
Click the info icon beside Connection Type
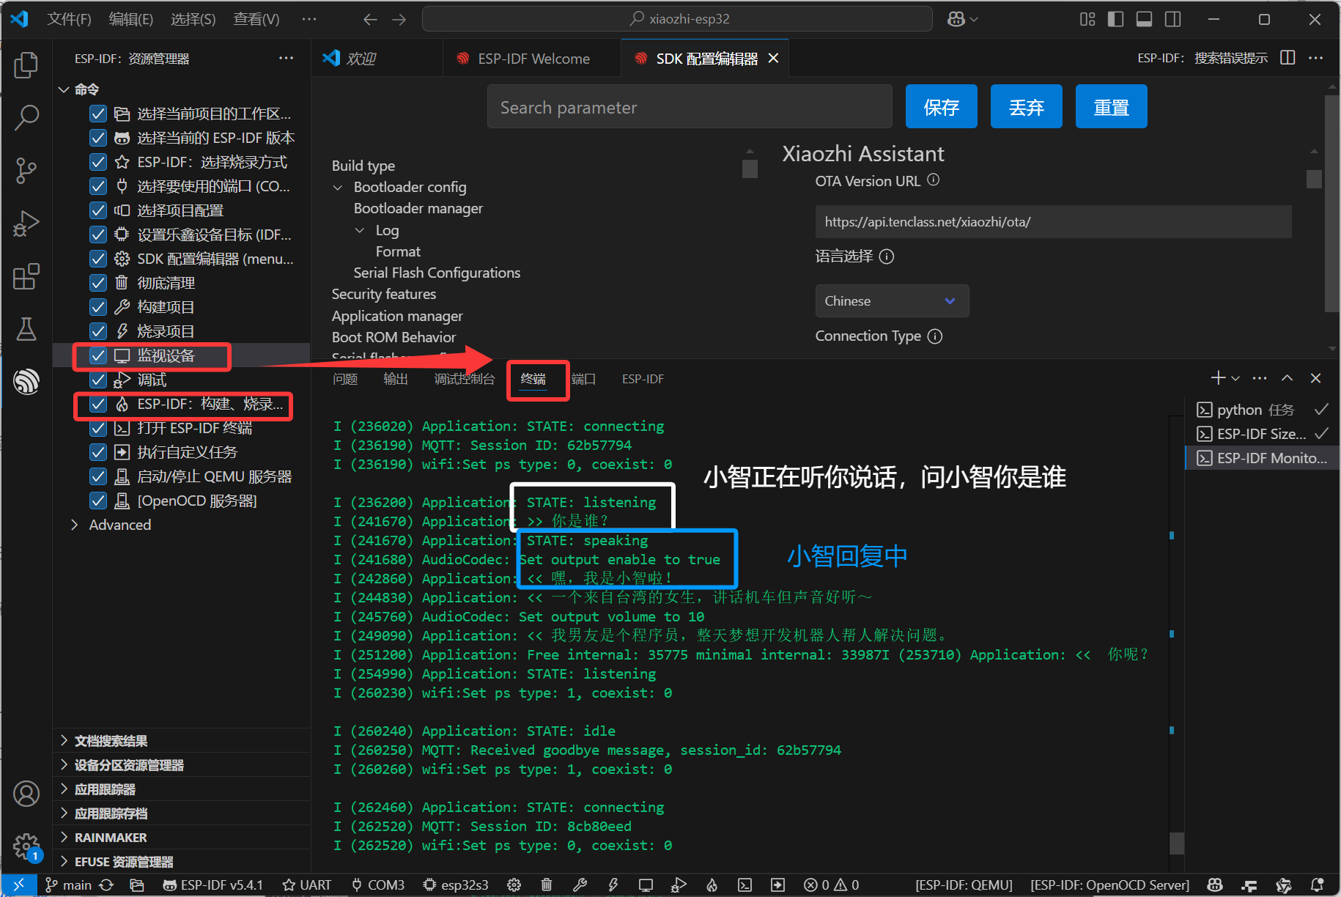(x=935, y=336)
